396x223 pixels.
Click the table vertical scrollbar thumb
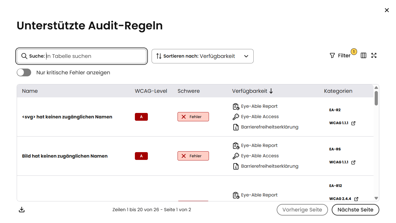[x=376, y=98]
